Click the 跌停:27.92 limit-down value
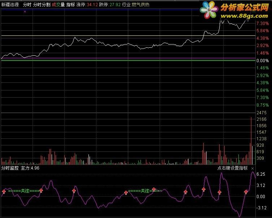 click(x=110, y=5)
